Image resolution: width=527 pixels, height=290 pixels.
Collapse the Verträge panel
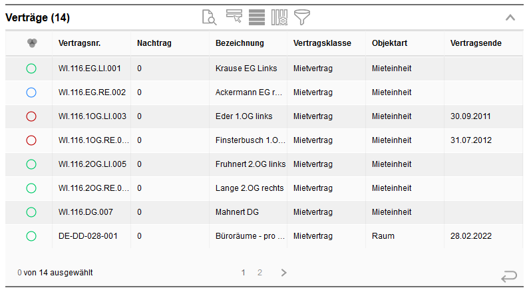point(510,18)
